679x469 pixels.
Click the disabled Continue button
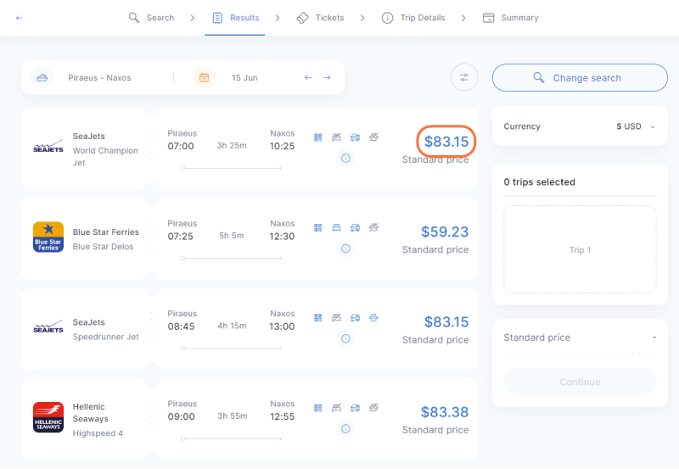[580, 382]
